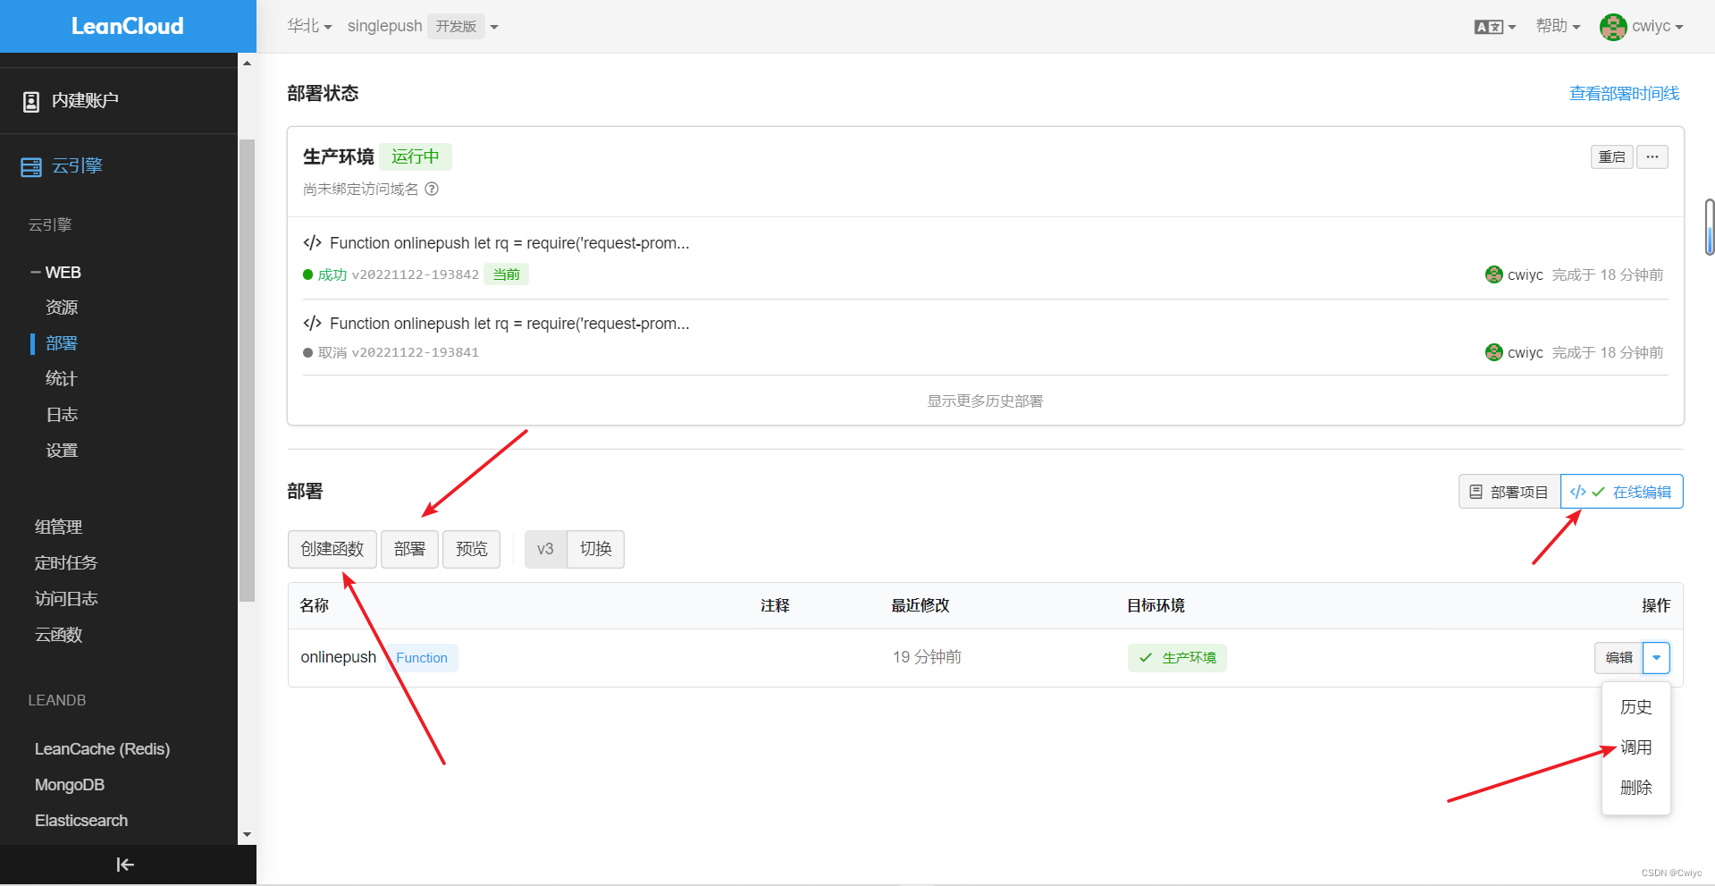
Task: Click the cwiyc avatar on the cancelled deployment row
Action: point(1493,352)
